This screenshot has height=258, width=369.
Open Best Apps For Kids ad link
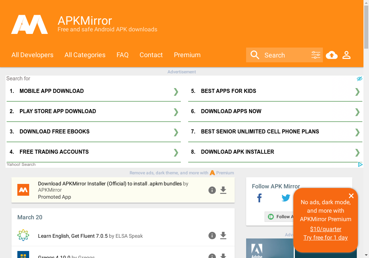pyautogui.click(x=228, y=91)
